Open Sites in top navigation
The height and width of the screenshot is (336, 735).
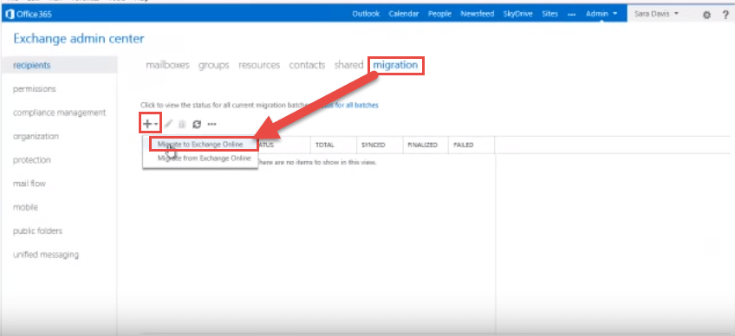pos(550,14)
